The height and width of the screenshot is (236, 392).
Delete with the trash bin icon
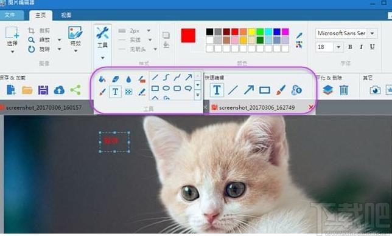coord(344,90)
